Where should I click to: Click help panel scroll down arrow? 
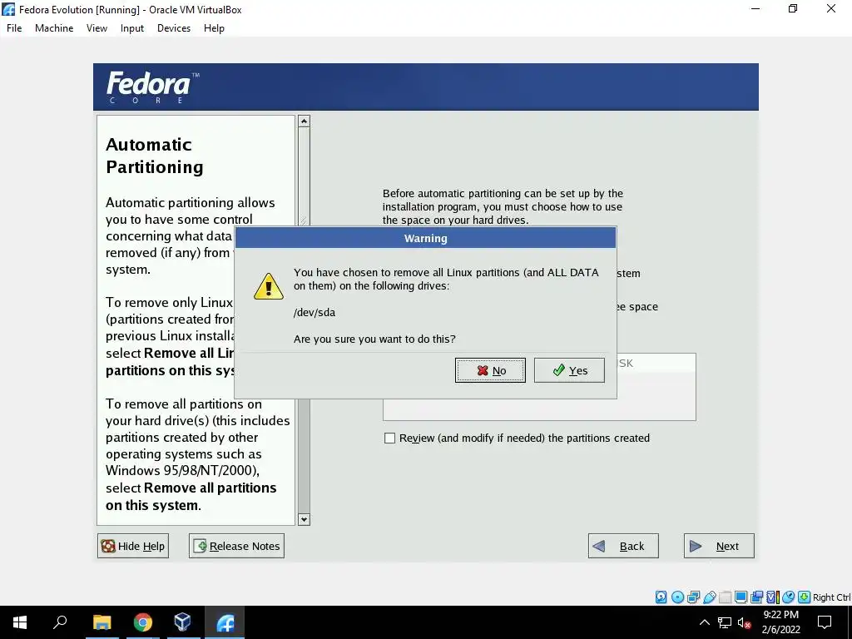tap(304, 519)
